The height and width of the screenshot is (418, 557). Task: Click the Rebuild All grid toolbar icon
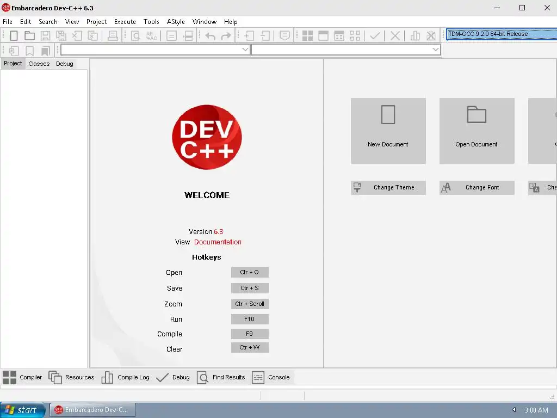(x=355, y=35)
